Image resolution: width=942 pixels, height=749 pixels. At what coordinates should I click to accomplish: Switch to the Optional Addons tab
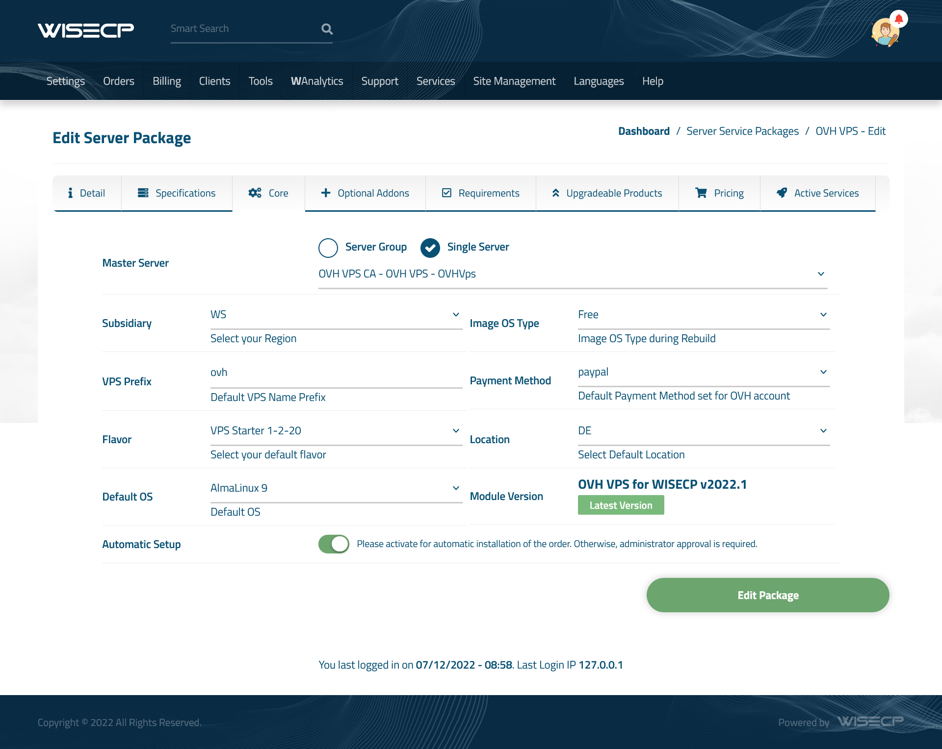click(365, 194)
